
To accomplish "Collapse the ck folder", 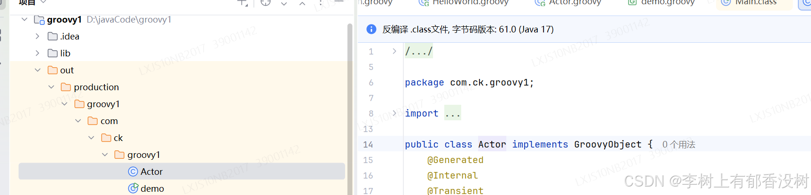I will (x=91, y=138).
